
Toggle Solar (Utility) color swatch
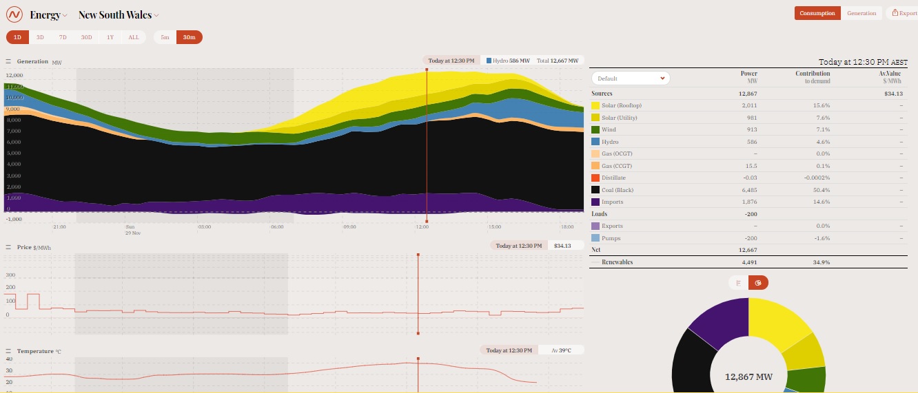tap(595, 118)
